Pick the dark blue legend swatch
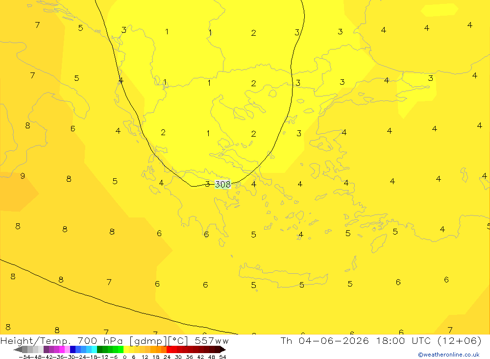 pyautogui.click(x=73, y=350)
